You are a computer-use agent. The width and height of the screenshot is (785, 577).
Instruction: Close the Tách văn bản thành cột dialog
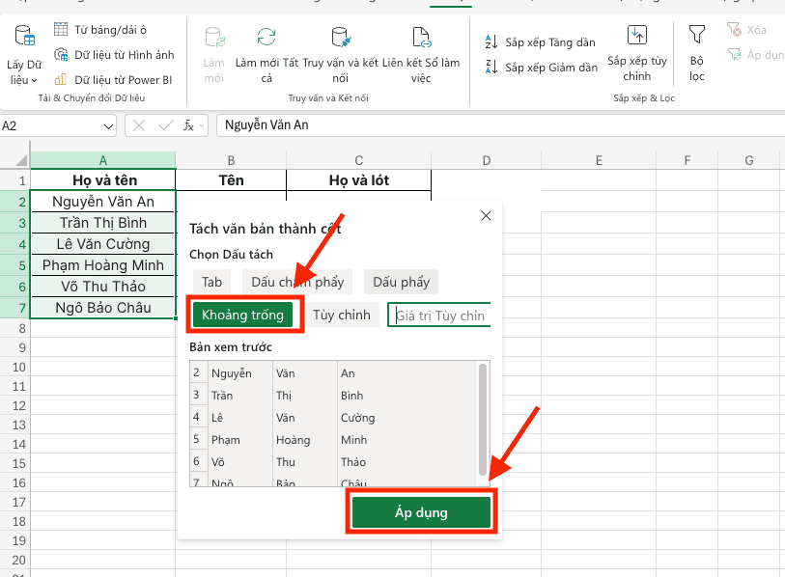(487, 216)
